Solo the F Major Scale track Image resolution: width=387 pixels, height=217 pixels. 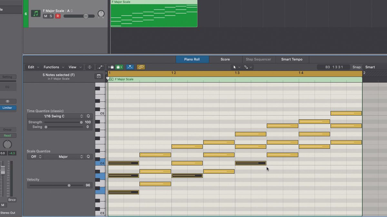(x=51, y=16)
